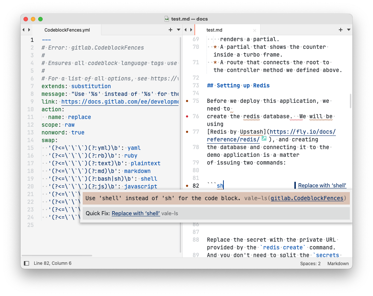Click the new tab plus icon on right pane
The width and height of the screenshot is (373, 296).
tap(341, 30)
